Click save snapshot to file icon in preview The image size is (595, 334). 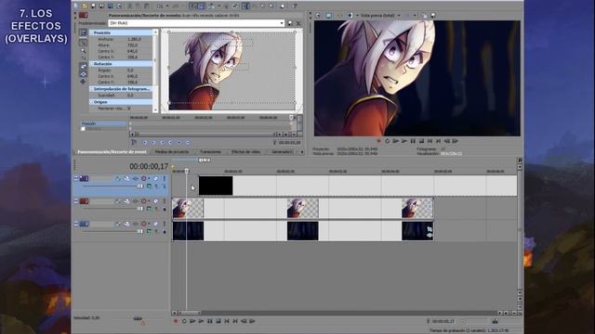[x=433, y=16]
